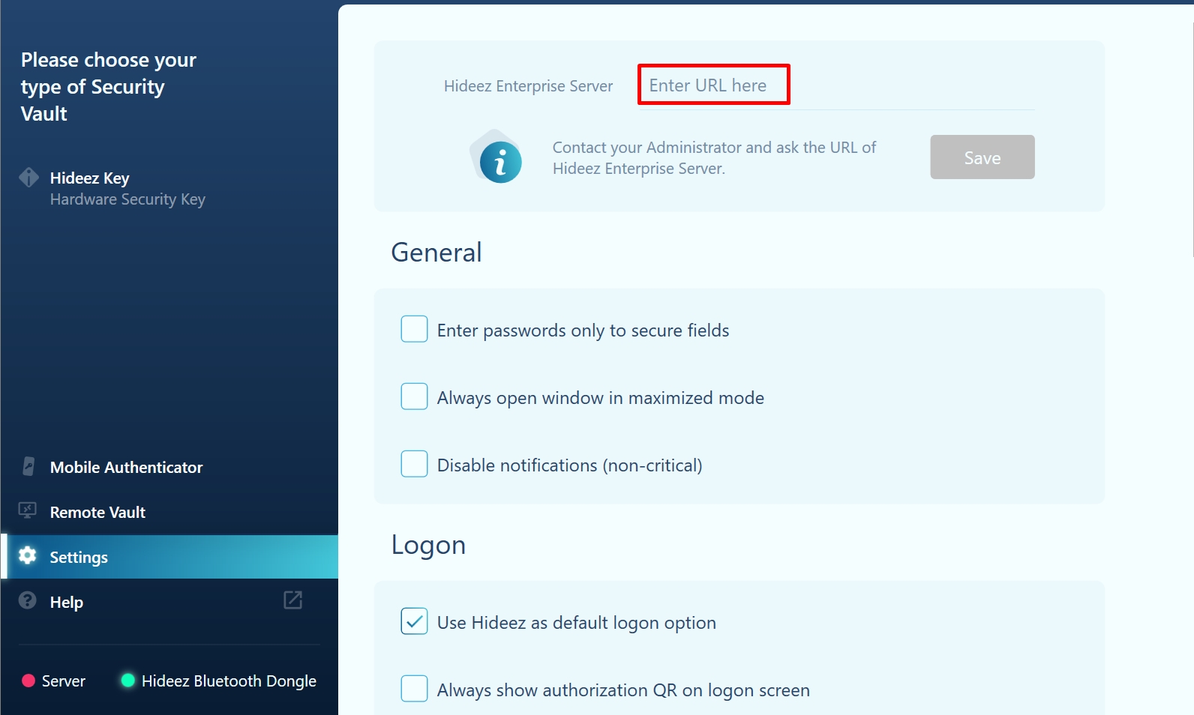
Task: Click the Hideez Key diamond icon
Action: (28, 178)
